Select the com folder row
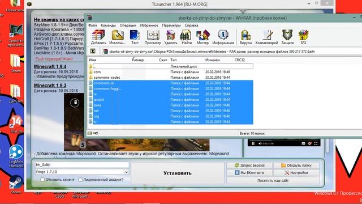 pos(170,72)
